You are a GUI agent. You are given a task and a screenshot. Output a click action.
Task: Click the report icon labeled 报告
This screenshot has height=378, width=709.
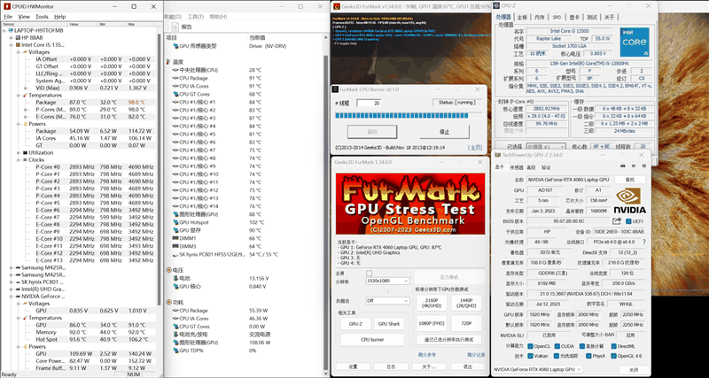pyautogui.click(x=175, y=27)
